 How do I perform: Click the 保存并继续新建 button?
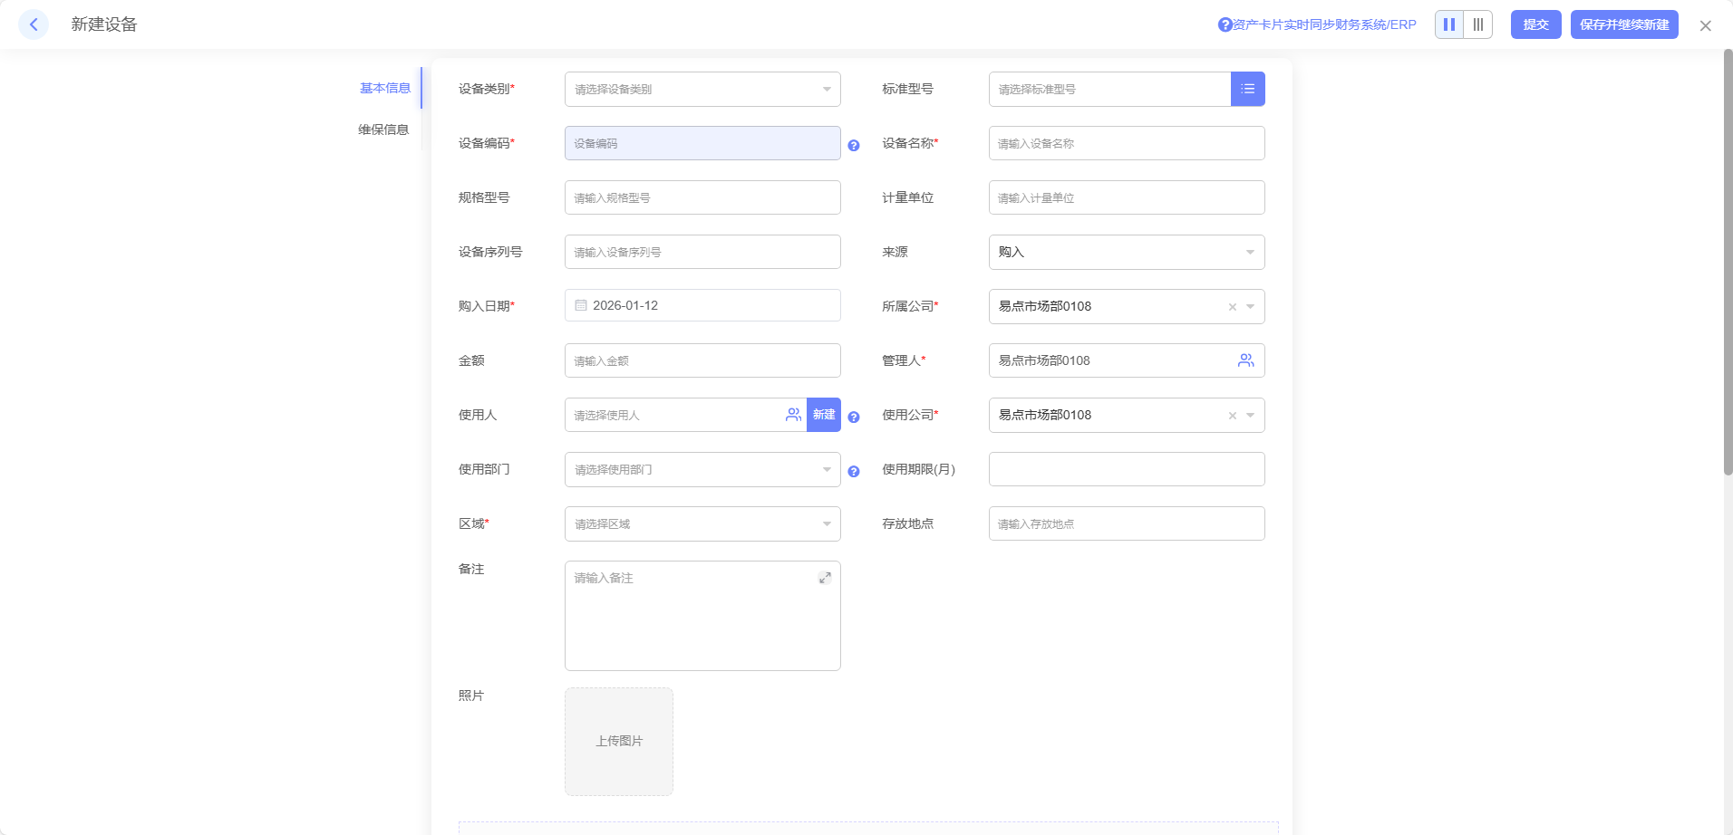1623,24
